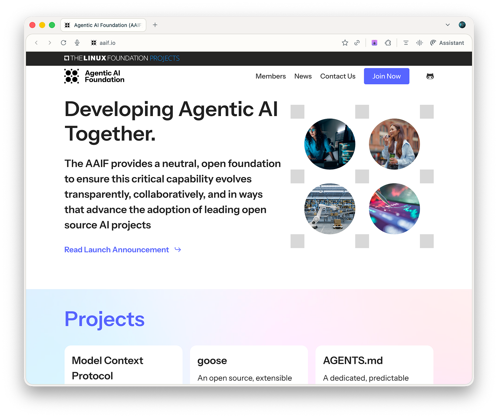Image resolution: width=498 pixels, height=418 pixels.
Task: Go forward with the browser forward arrow
Action: tap(50, 43)
